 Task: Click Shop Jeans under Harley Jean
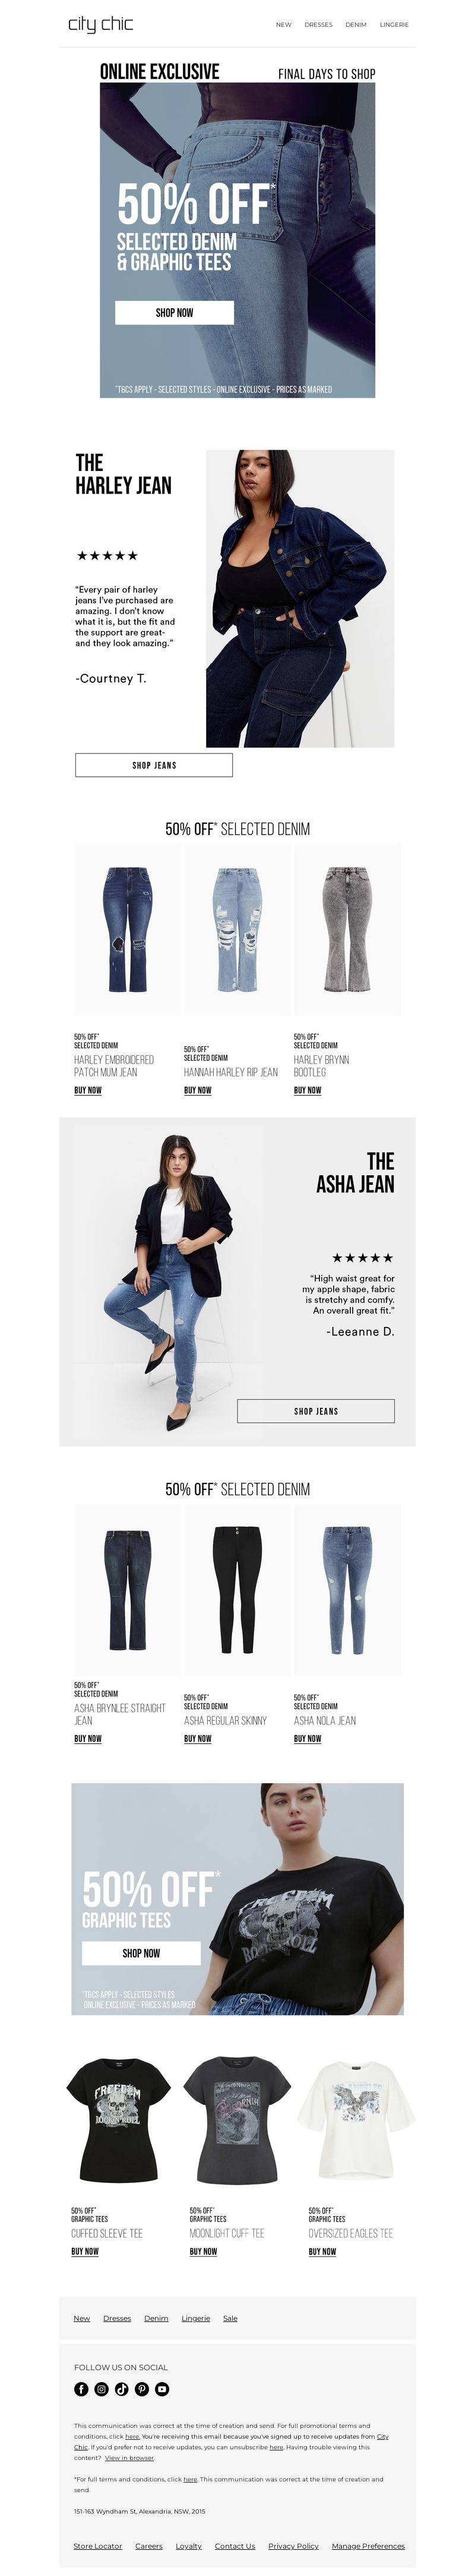pyautogui.click(x=154, y=765)
